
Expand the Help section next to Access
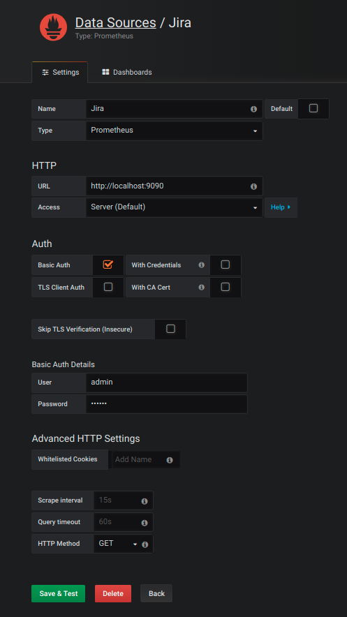[281, 207]
